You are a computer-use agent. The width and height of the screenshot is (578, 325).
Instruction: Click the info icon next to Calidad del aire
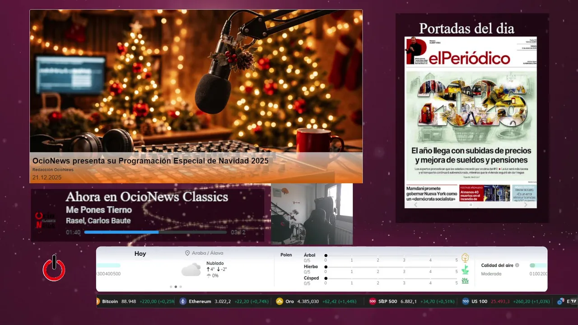[x=517, y=265]
